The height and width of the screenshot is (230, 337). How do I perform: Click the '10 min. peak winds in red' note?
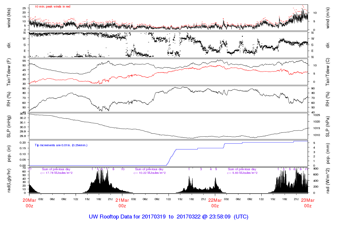tap(52, 7)
